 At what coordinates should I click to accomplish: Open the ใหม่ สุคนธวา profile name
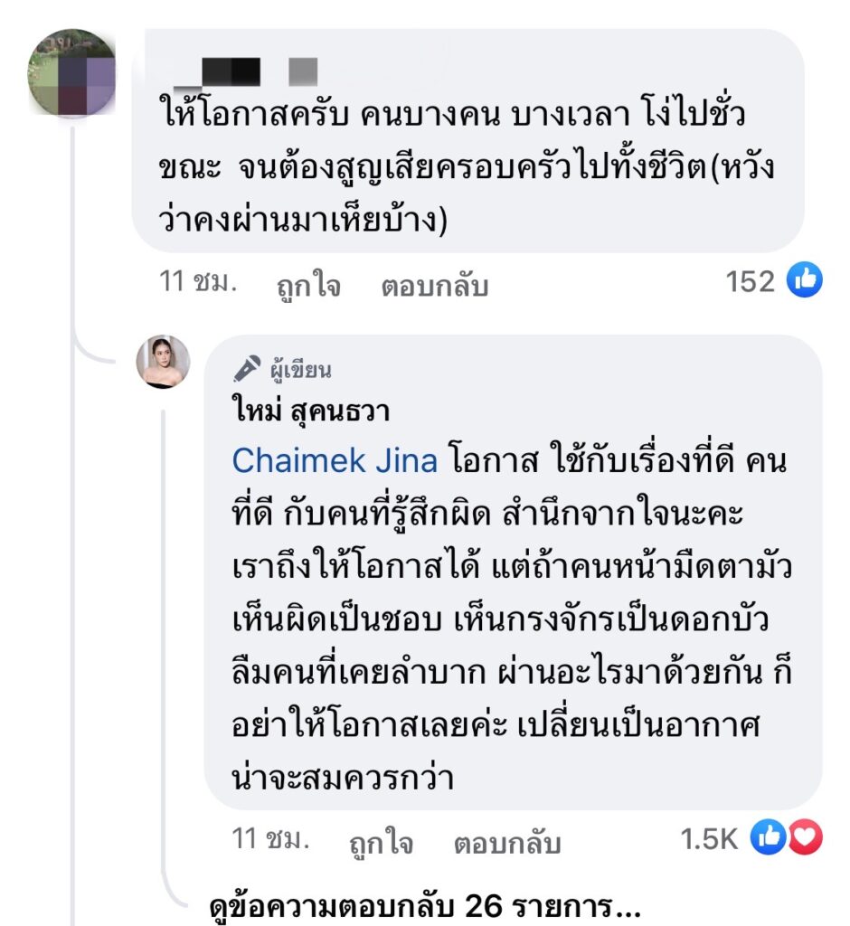tap(310, 411)
